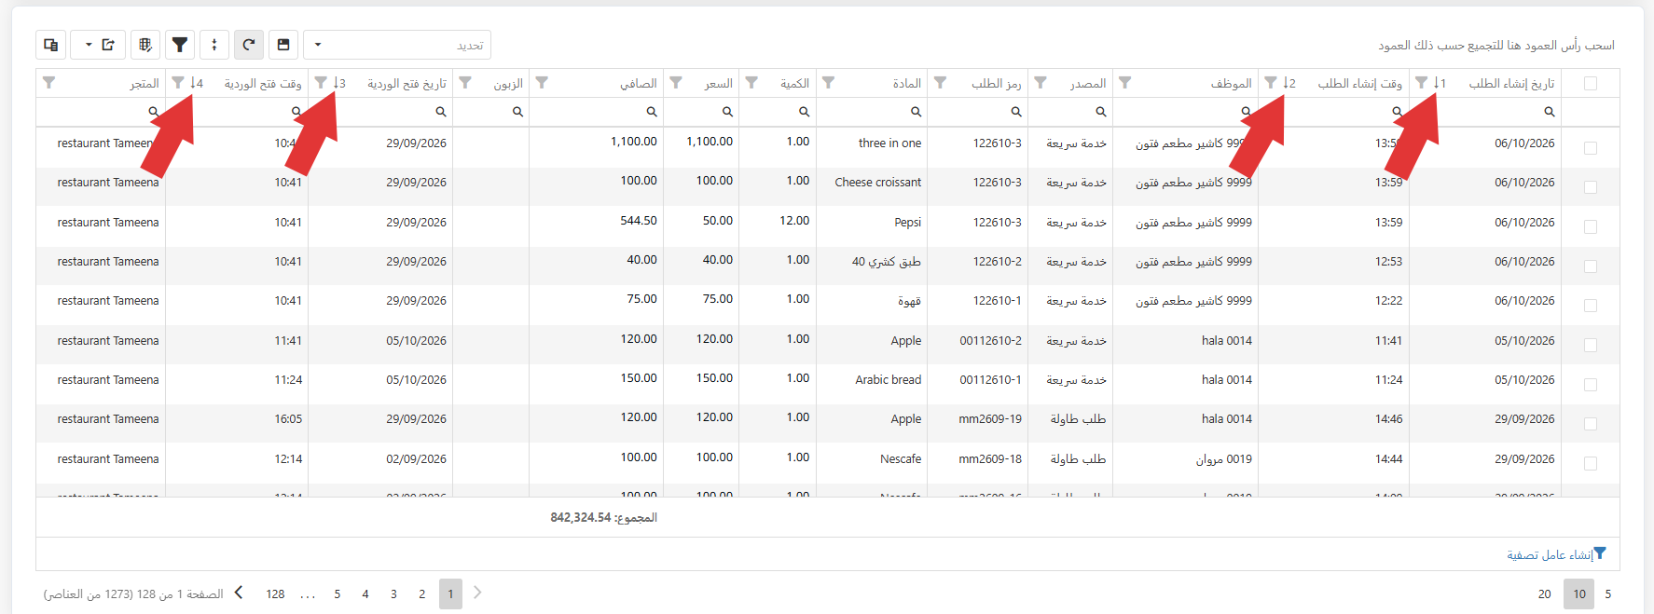Screen dimensions: 1654x614
Task: Check the Cheese croissant row checkbox
Action: coord(1591,187)
